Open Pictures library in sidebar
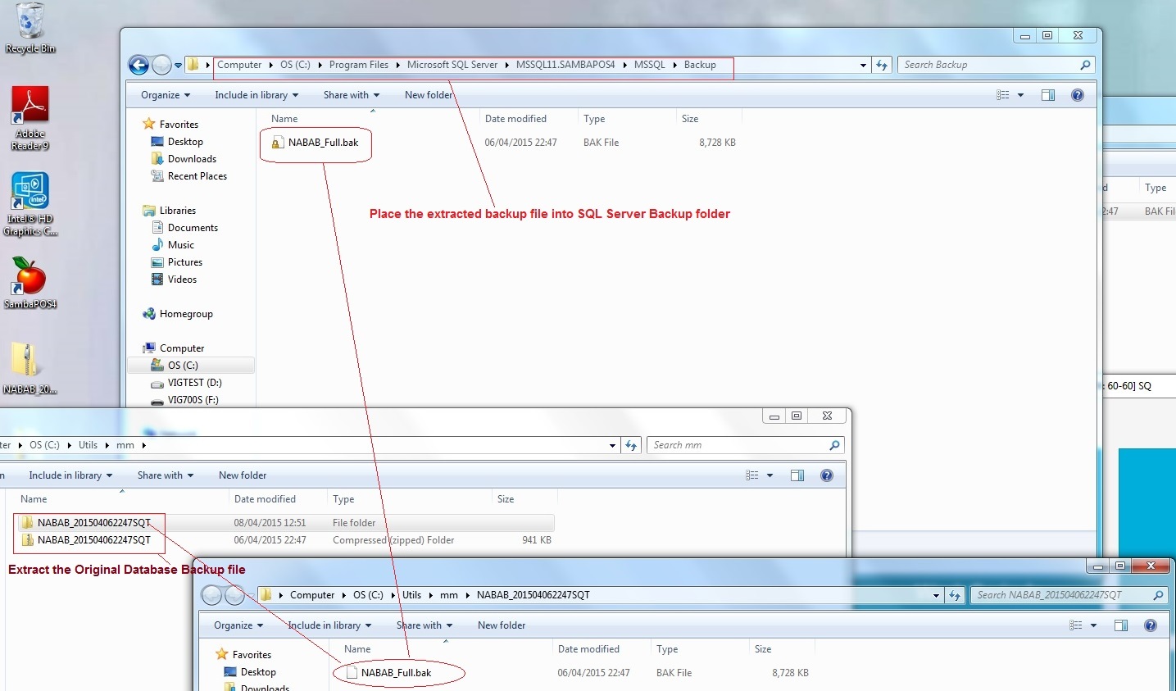The width and height of the screenshot is (1176, 691). pos(177,262)
